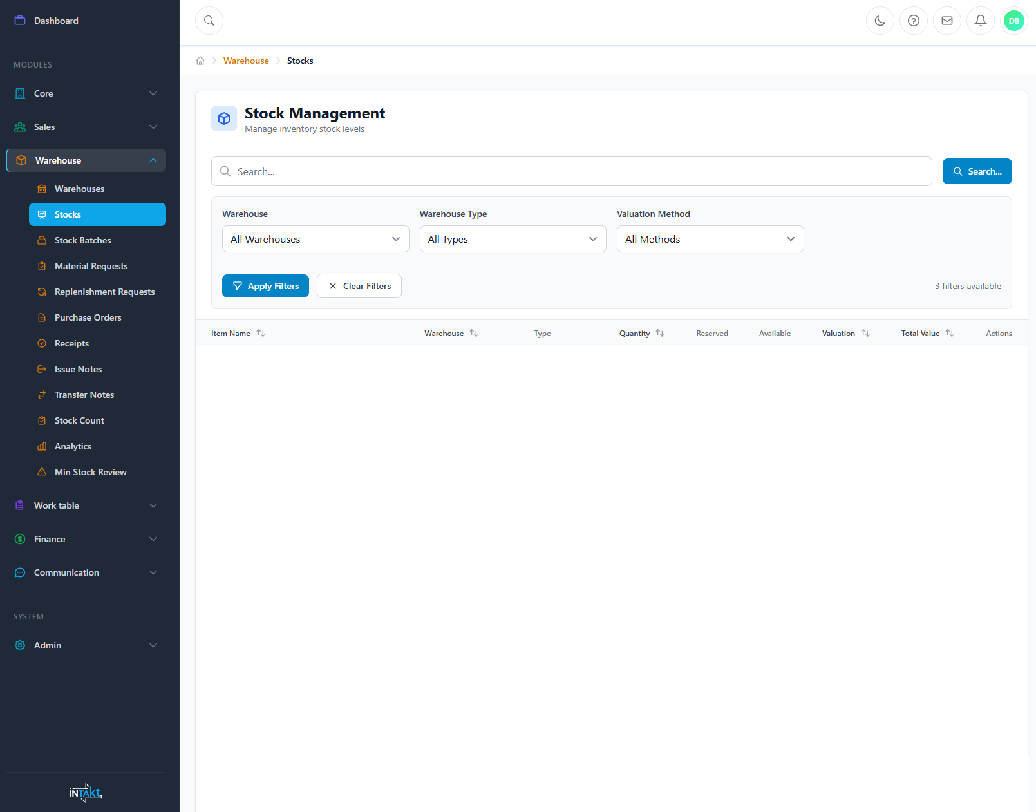
Task: Open notifications from the bell icon
Action: tap(980, 20)
